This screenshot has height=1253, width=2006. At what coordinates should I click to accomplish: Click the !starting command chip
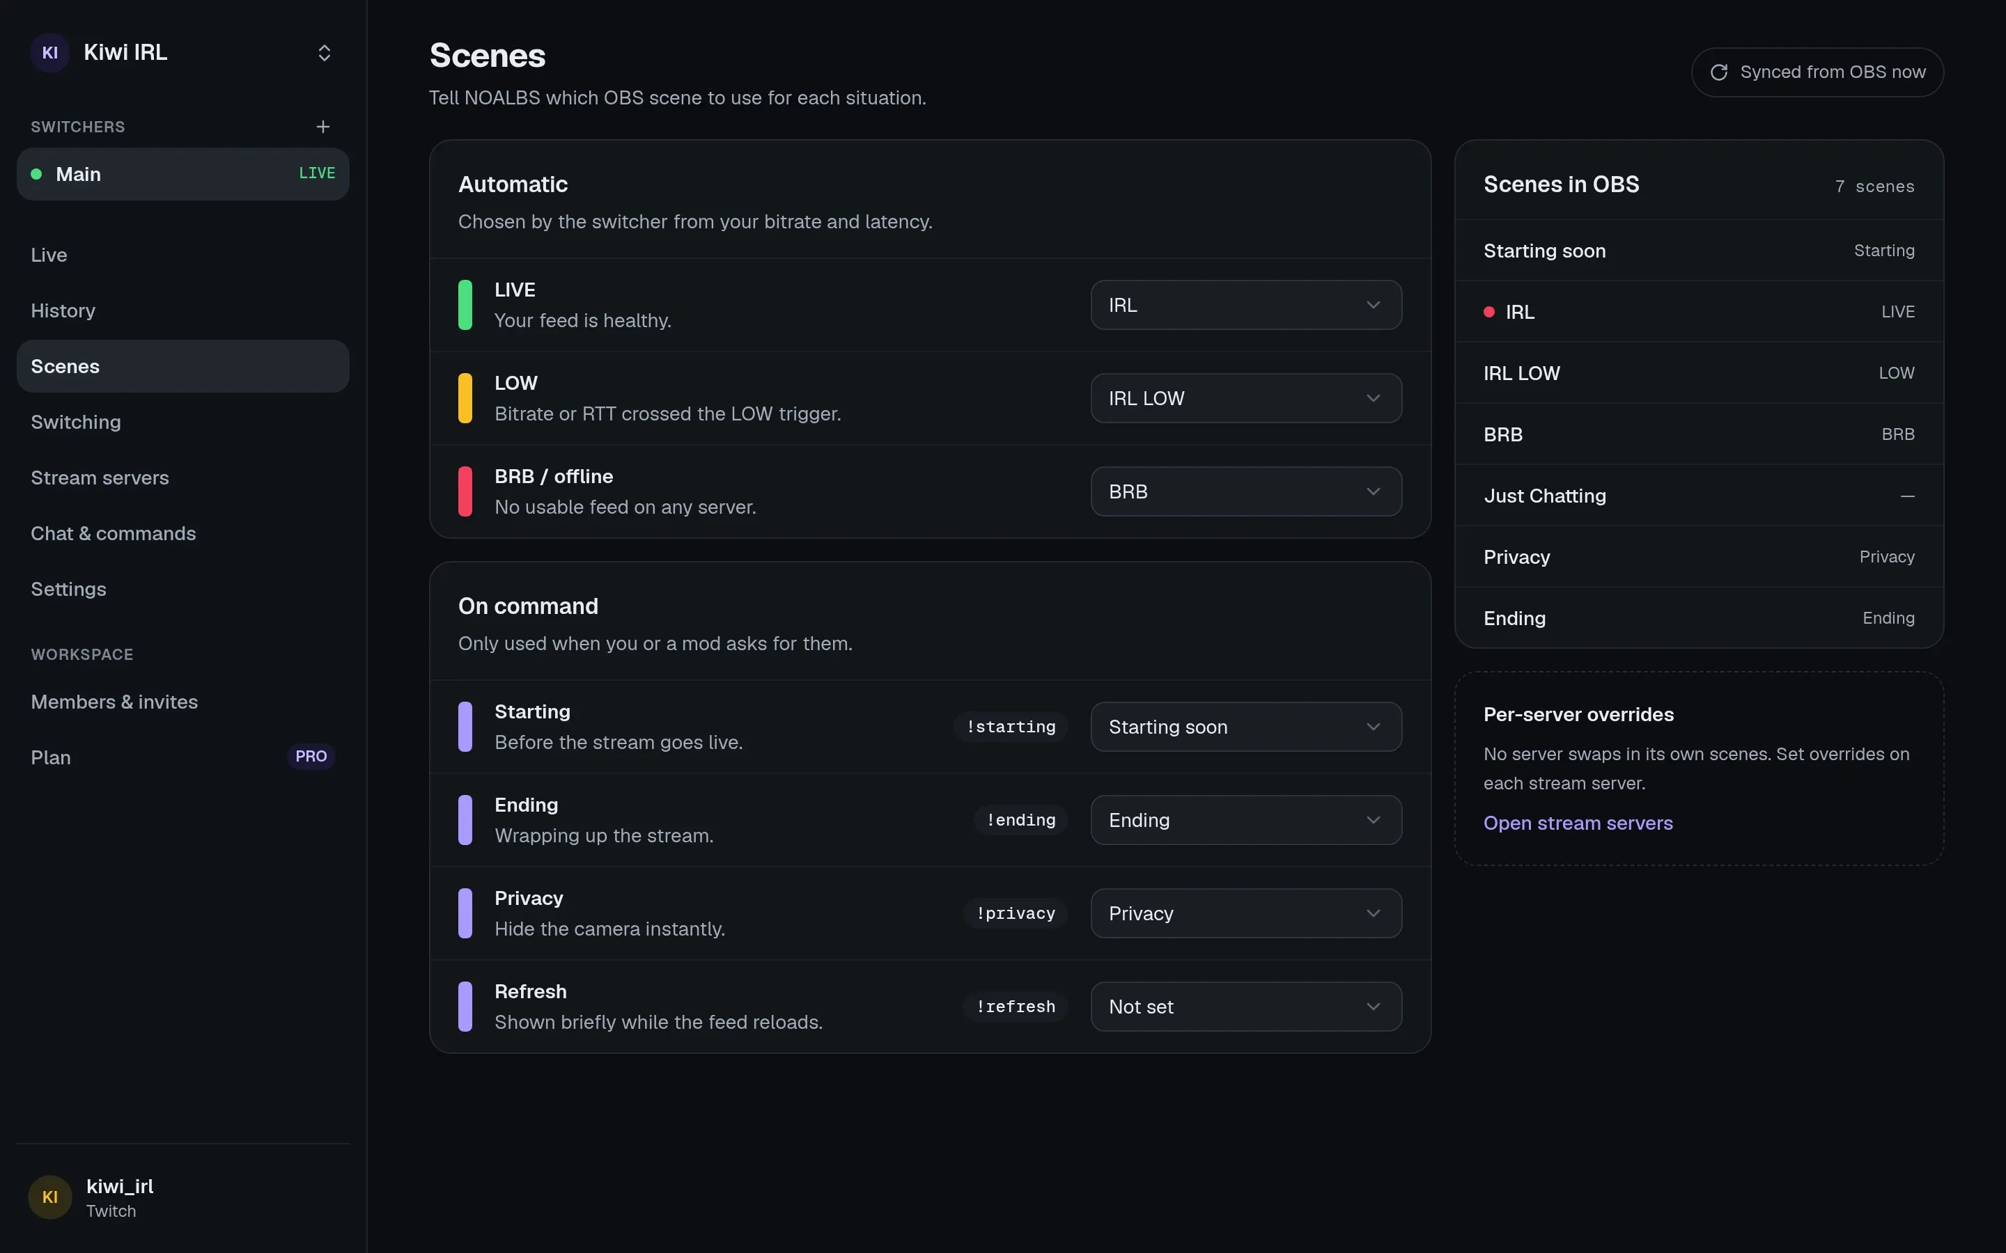tap(1011, 727)
